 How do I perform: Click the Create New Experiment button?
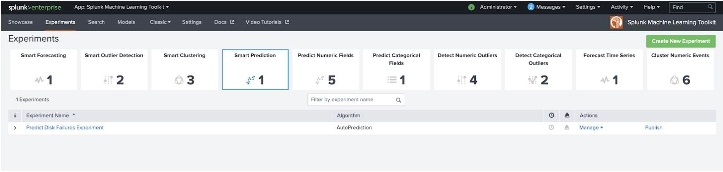click(x=681, y=41)
